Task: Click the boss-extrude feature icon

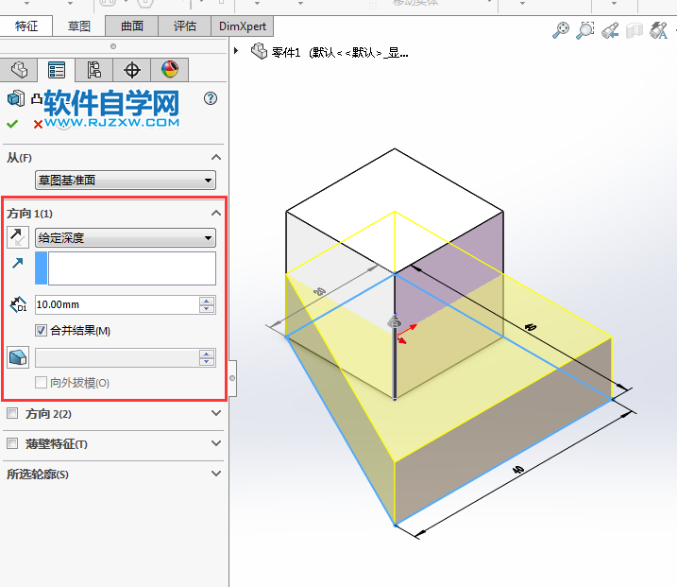Action: 15,98
